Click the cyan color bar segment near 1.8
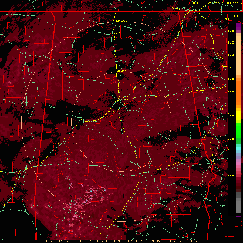Screen dimensions: 243x243 point(238,148)
